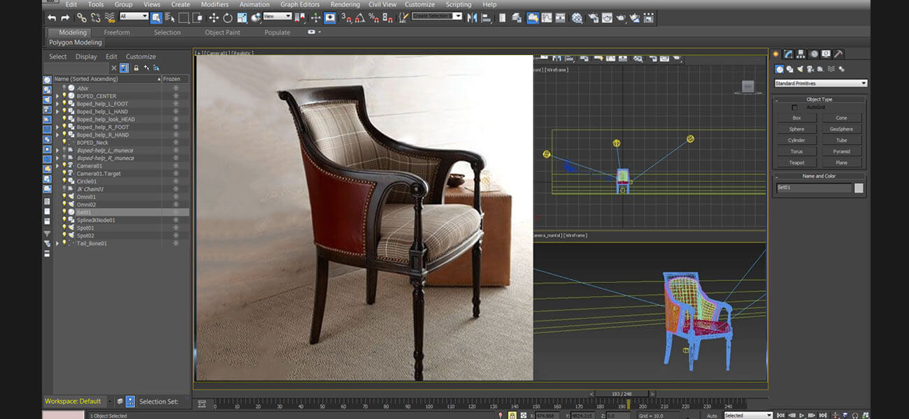Open the Rendering menu
909x419 pixels.
(x=345, y=4)
